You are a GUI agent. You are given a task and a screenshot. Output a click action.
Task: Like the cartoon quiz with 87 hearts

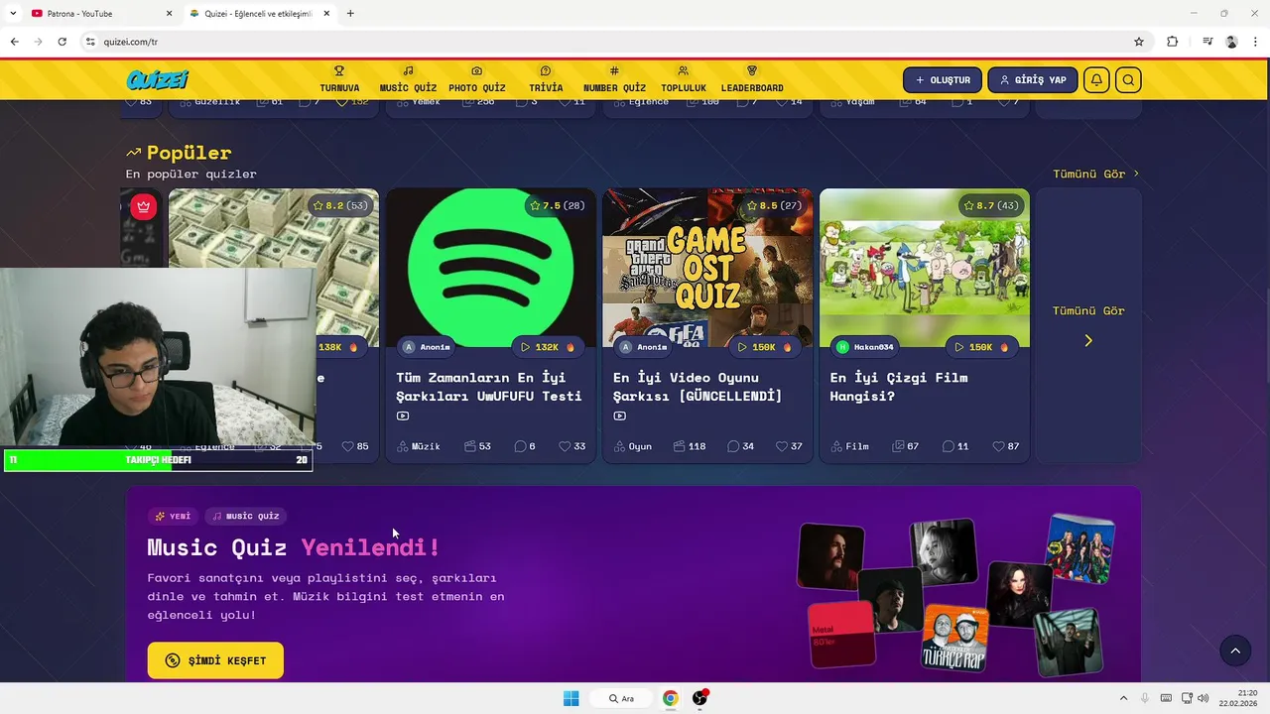pyautogui.click(x=1006, y=446)
